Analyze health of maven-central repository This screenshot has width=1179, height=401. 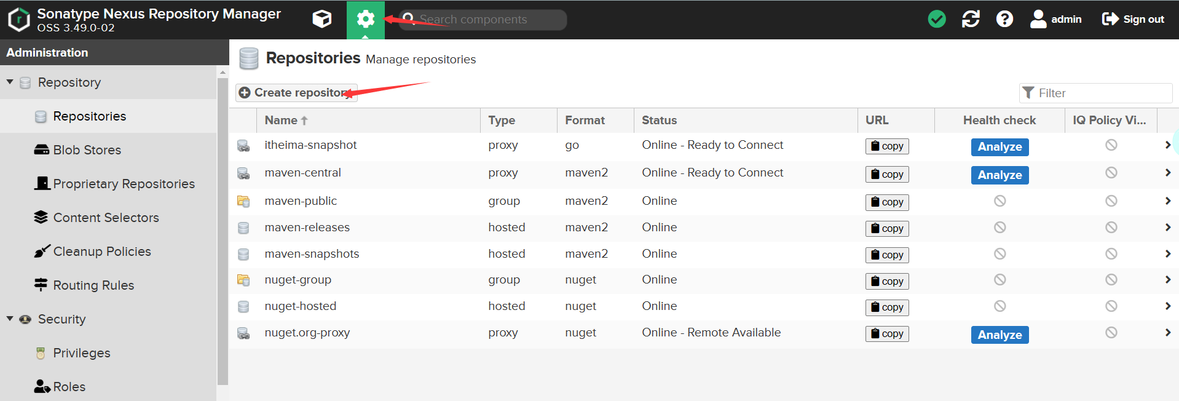[1000, 175]
